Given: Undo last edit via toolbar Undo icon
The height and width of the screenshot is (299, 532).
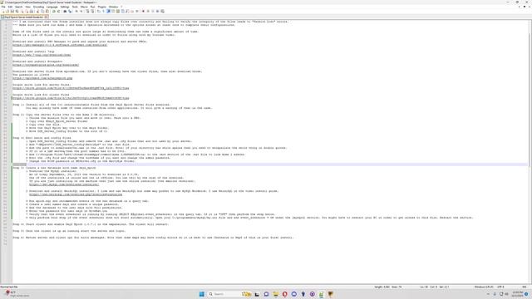Looking at the screenshot, I should [x=53, y=11].
